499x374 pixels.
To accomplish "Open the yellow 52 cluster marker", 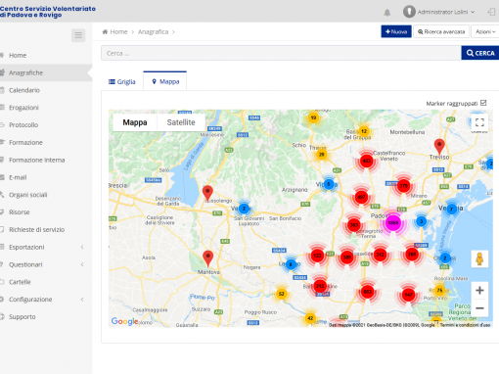I will [x=282, y=294].
